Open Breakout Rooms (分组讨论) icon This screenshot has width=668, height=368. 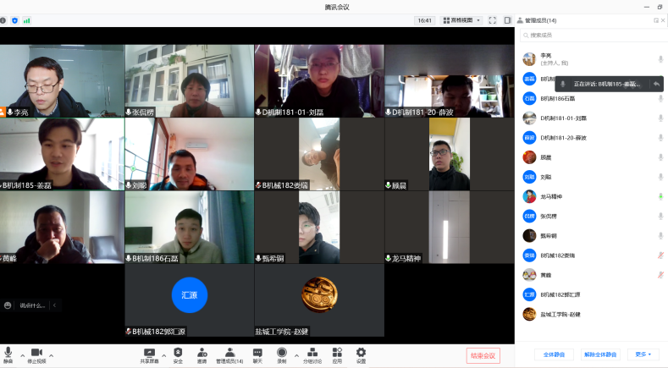312,354
